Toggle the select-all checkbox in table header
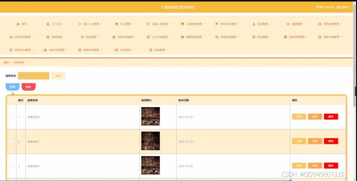The height and width of the screenshot is (181, 357). click(10, 100)
